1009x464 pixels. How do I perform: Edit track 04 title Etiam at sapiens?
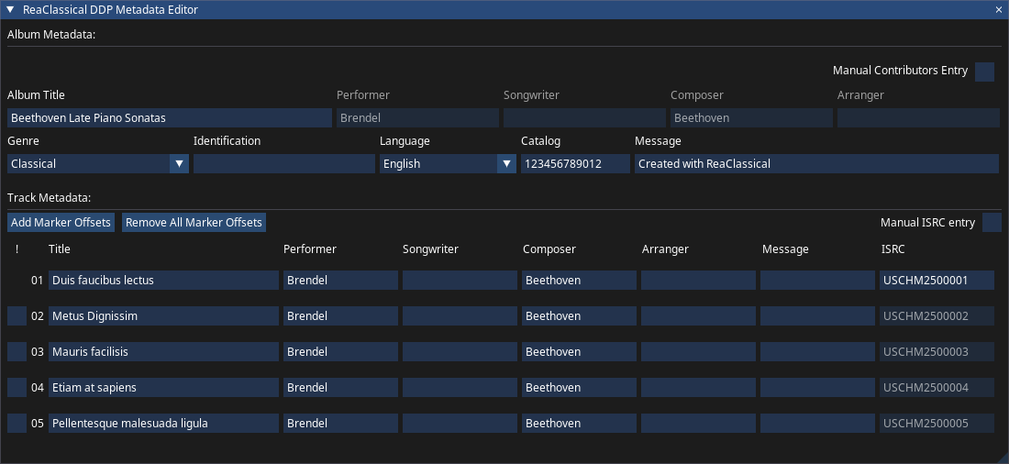[163, 387]
